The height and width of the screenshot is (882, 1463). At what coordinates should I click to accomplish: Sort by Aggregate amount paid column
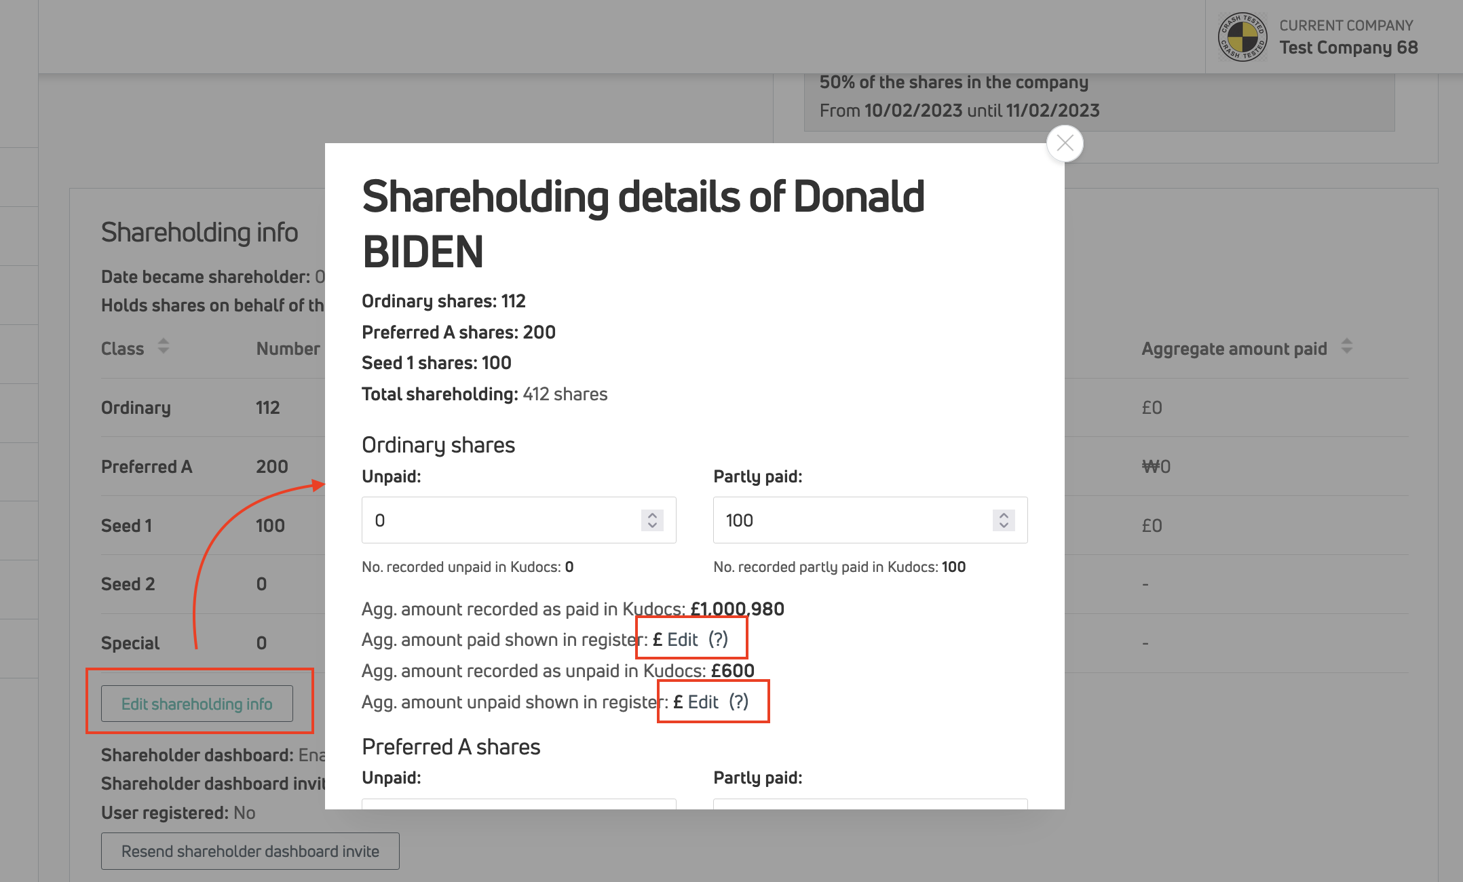click(x=1347, y=347)
